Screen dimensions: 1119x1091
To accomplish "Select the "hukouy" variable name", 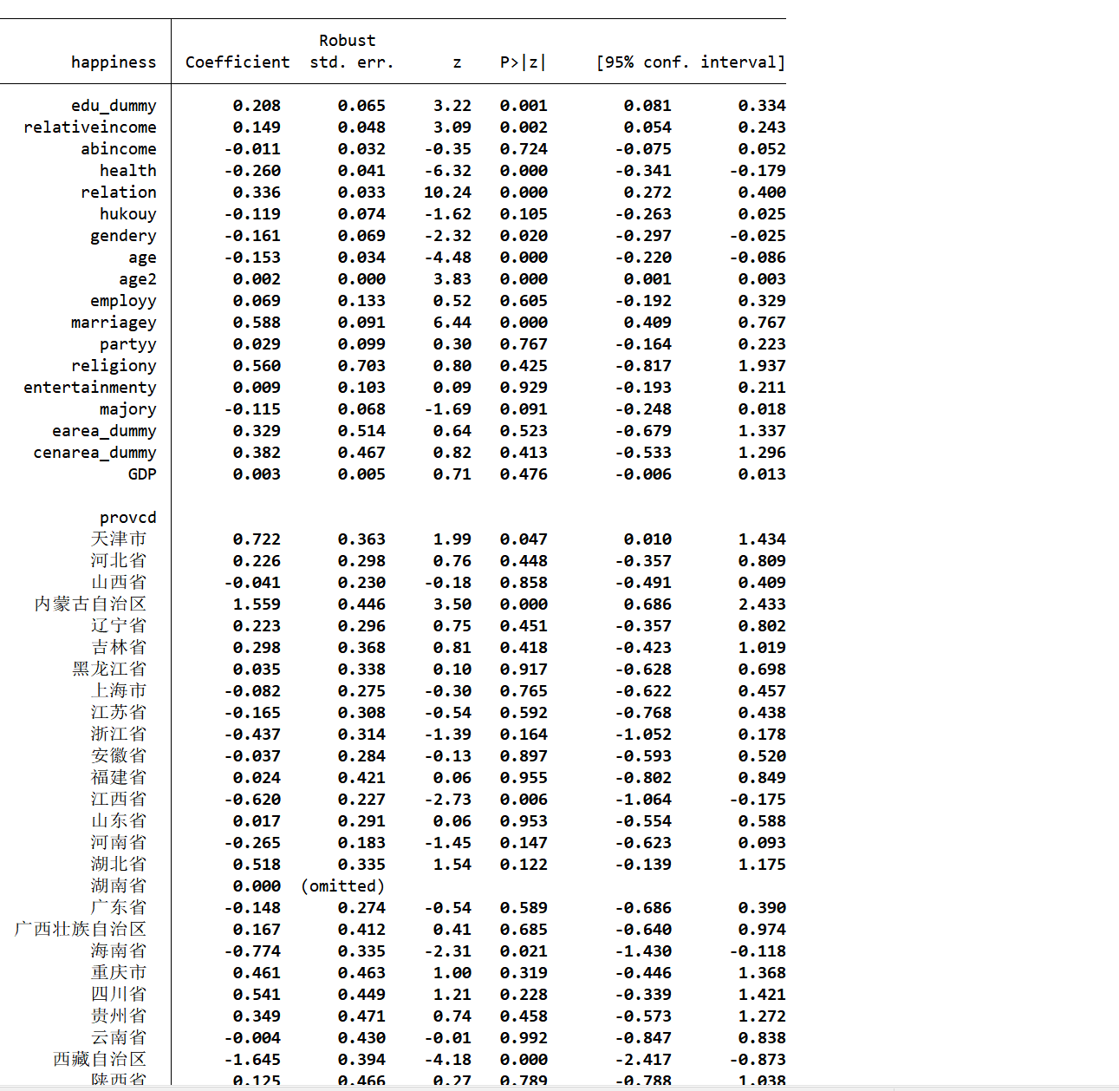I will pos(128,214).
